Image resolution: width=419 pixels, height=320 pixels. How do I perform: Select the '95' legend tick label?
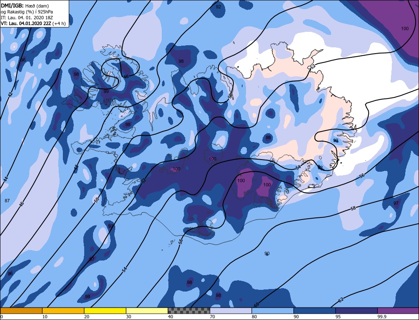point(338,317)
